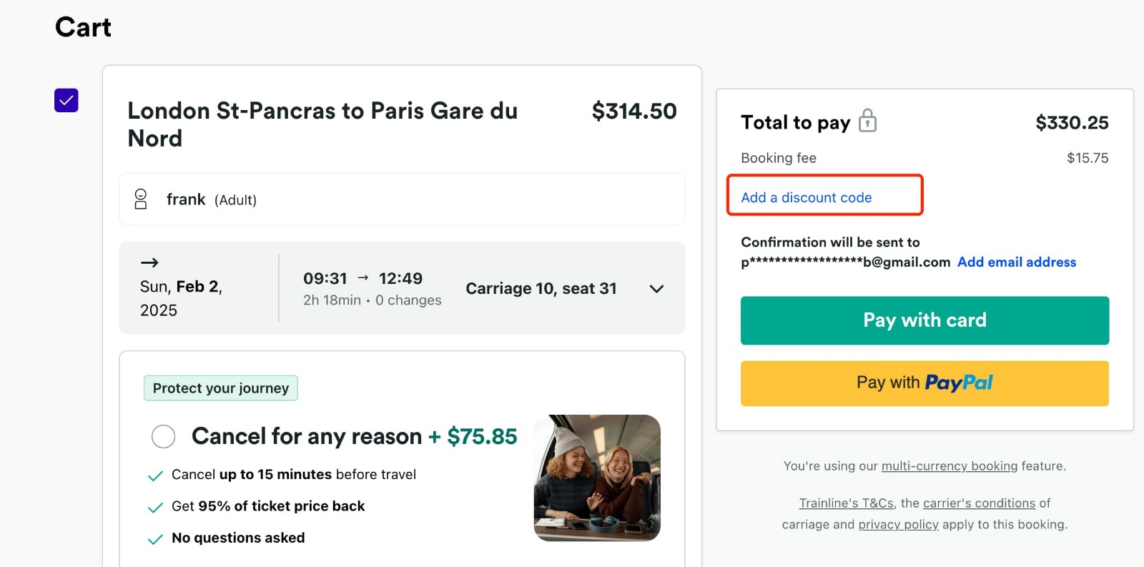The width and height of the screenshot is (1144, 567).
Task: Click the checkmark beside No questions asked
Action: [154, 538]
